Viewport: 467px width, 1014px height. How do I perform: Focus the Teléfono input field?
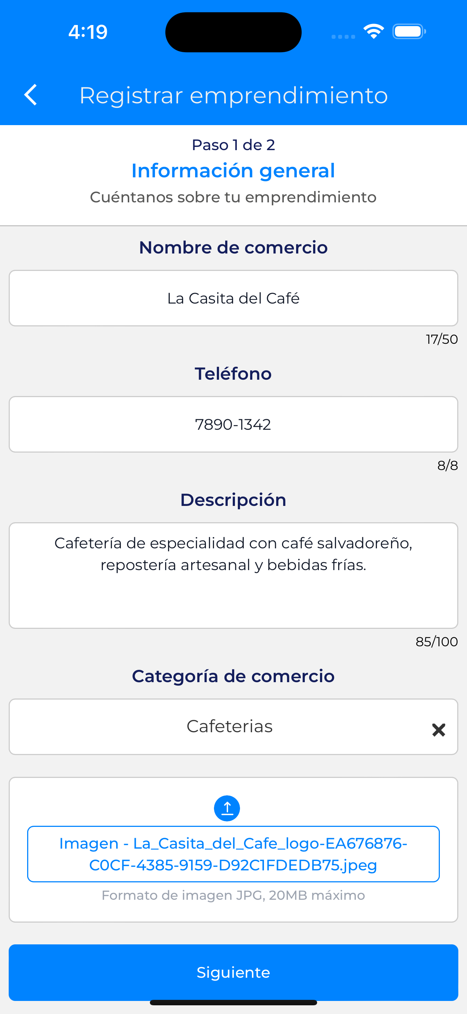233,424
